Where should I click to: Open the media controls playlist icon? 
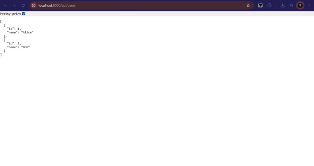(291, 5)
